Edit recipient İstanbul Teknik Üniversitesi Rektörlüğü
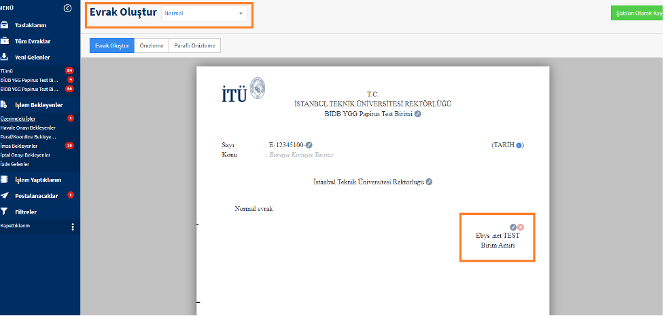Viewport: 664px width, 316px height. [429, 182]
